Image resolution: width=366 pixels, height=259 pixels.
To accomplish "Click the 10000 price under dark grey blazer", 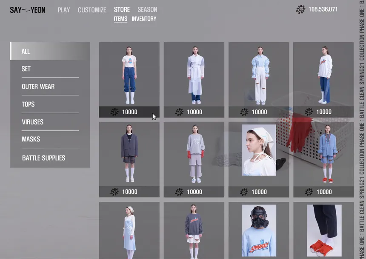I will (130, 192).
